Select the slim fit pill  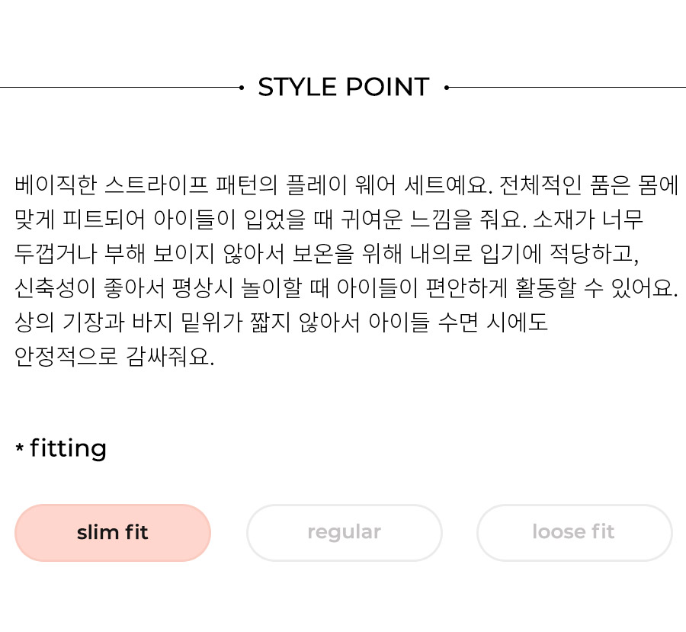(113, 533)
